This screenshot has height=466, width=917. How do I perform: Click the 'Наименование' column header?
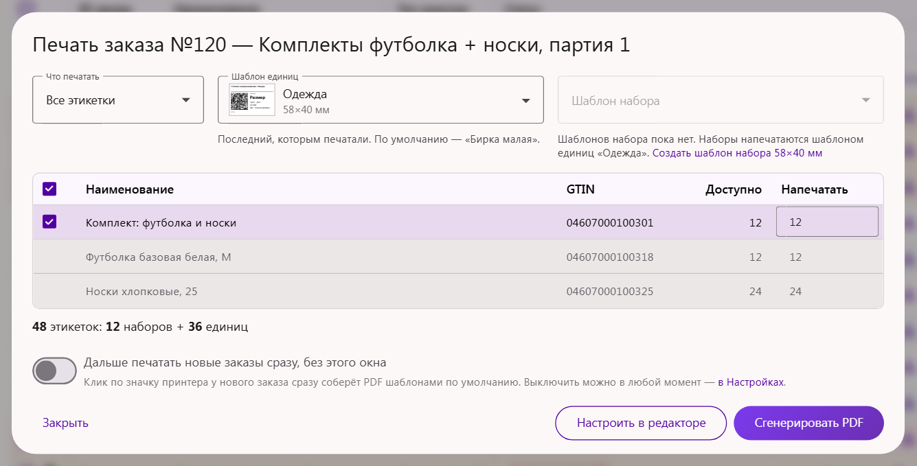130,189
